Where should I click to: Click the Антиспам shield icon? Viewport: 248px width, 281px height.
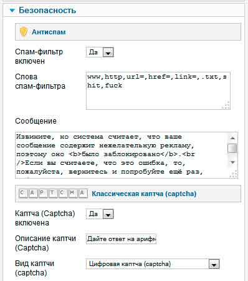coord(24,32)
